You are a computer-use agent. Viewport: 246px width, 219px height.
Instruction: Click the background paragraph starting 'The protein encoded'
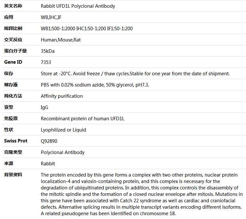coord(141,194)
